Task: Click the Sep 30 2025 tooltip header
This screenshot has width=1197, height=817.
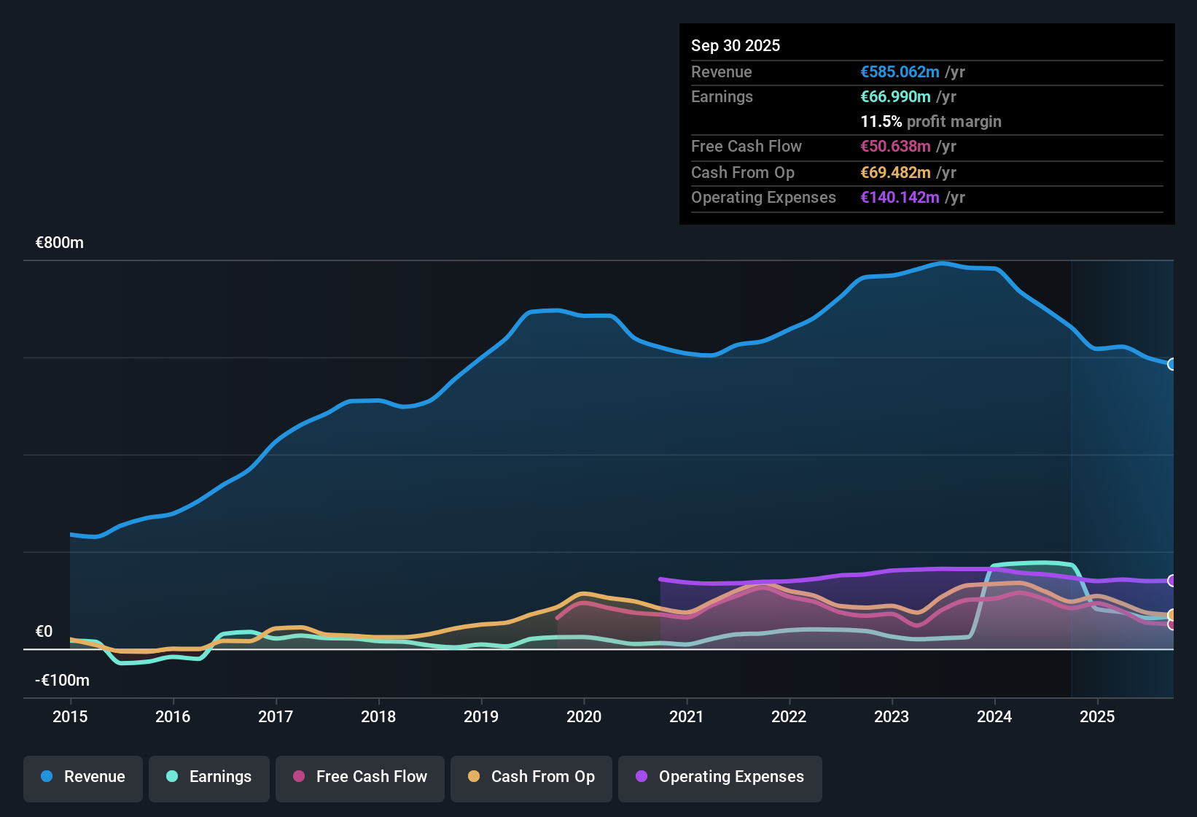Action: tap(736, 45)
